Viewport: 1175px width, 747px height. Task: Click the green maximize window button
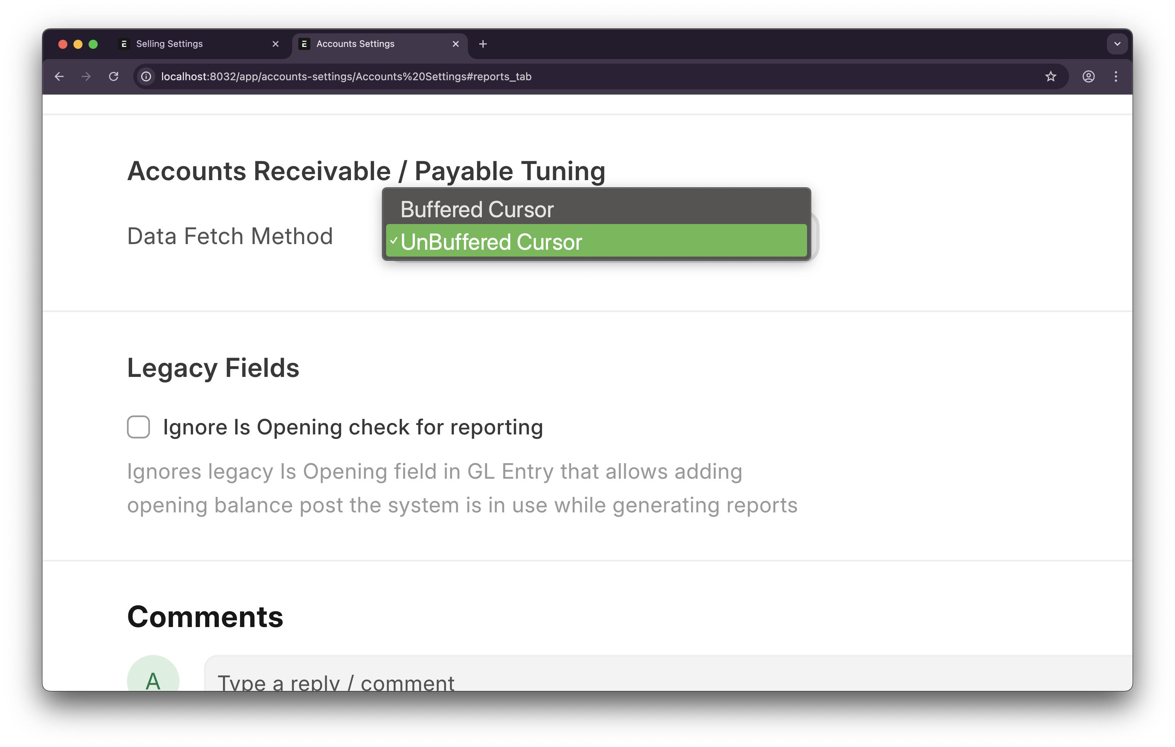point(93,44)
